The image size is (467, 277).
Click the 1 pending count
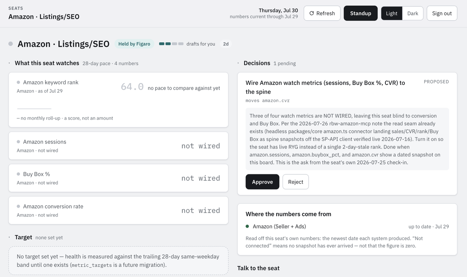284,63
